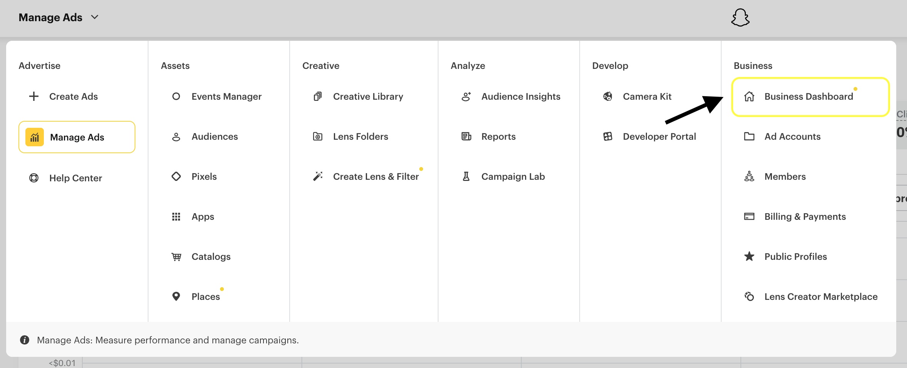The height and width of the screenshot is (368, 907).
Task: Open Create Lens & Filter wand icon
Action: (x=317, y=176)
